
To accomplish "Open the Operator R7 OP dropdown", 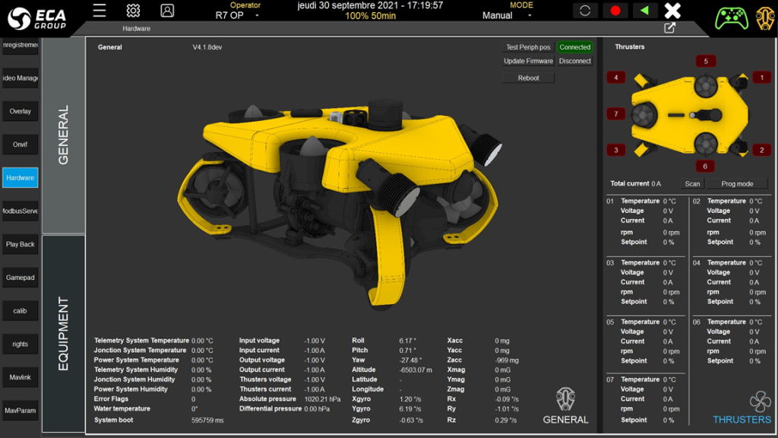I will [238, 15].
